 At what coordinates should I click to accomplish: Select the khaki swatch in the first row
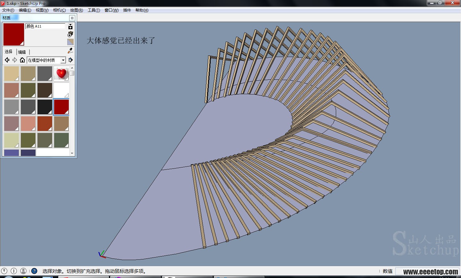tap(28, 74)
